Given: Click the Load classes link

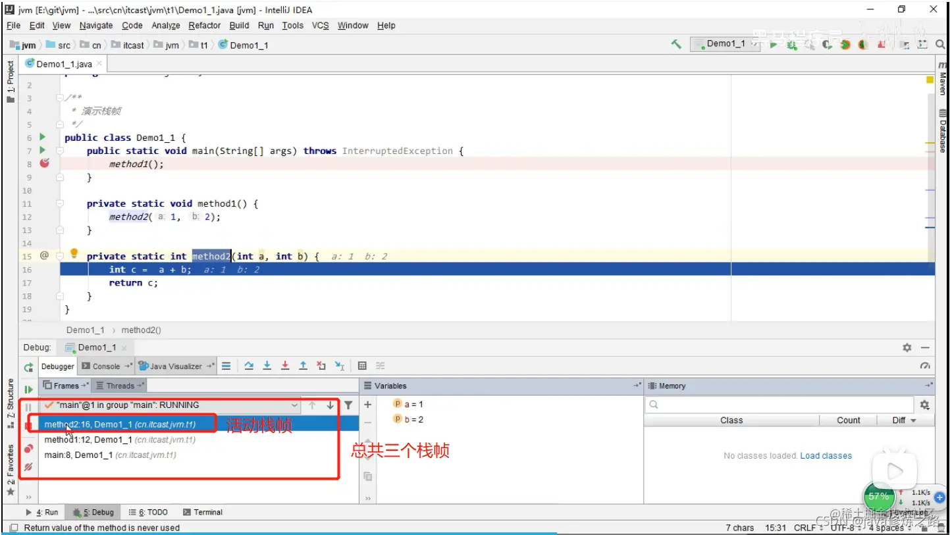Looking at the screenshot, I should (826, 455).
